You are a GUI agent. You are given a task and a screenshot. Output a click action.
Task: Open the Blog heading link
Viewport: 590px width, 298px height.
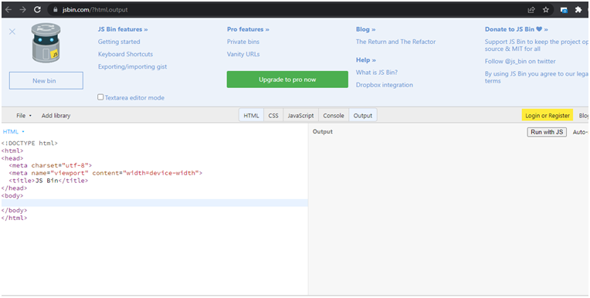(x=366, y=29)
